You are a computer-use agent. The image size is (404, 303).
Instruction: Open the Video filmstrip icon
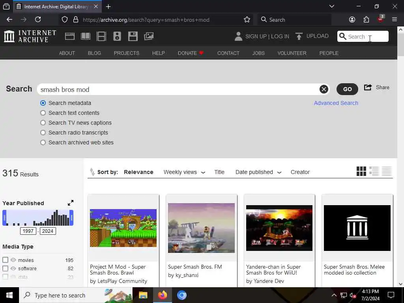[101, 36]
